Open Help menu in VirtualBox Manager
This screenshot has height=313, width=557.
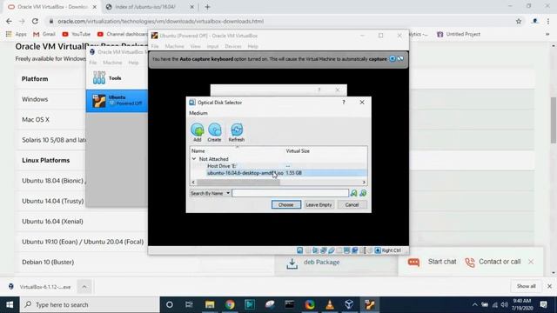[x=133, y=63]
